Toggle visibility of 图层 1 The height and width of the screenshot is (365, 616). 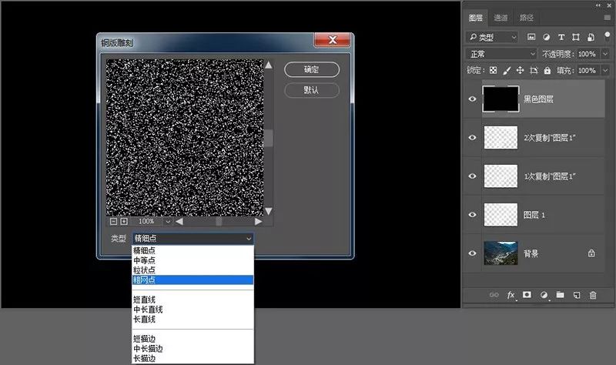coord(473,215)
